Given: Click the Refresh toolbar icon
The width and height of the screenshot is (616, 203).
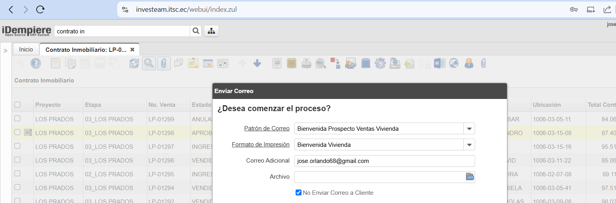Looking at the screenshot, I should click(x=134, y=63).
